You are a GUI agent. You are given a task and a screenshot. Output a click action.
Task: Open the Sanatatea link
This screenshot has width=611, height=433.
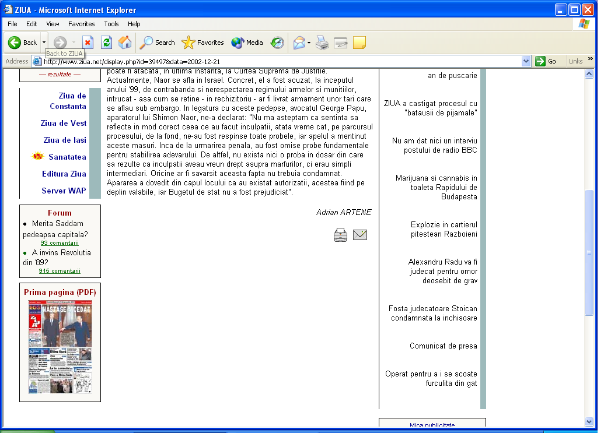(68, 157)
